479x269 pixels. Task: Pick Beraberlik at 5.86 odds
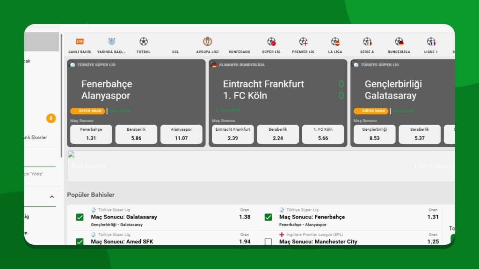136,134
